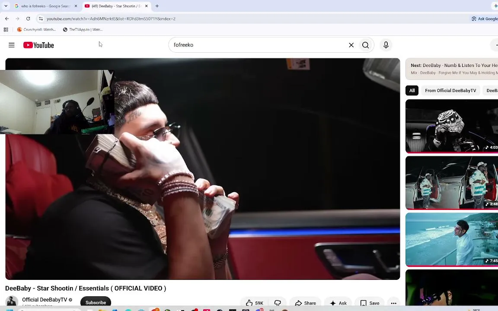Screen dimensions: 498x311
Task: Pause the playing video in player
Action: 203,169
